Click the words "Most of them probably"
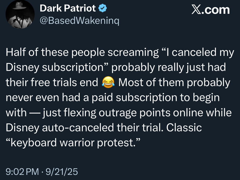This screenshot has height=180, width=240. (174, 83)
